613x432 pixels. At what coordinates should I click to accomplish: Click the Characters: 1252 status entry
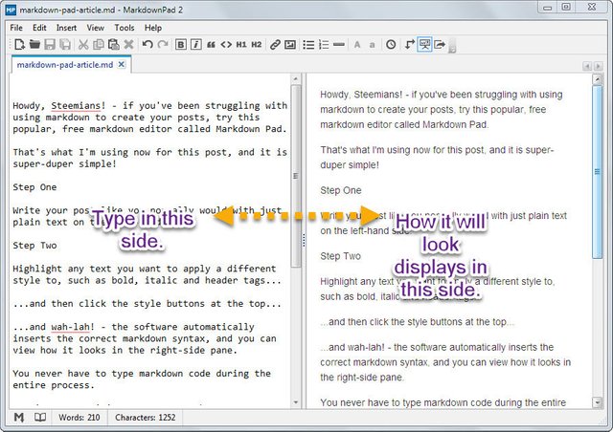coord(145,418)
